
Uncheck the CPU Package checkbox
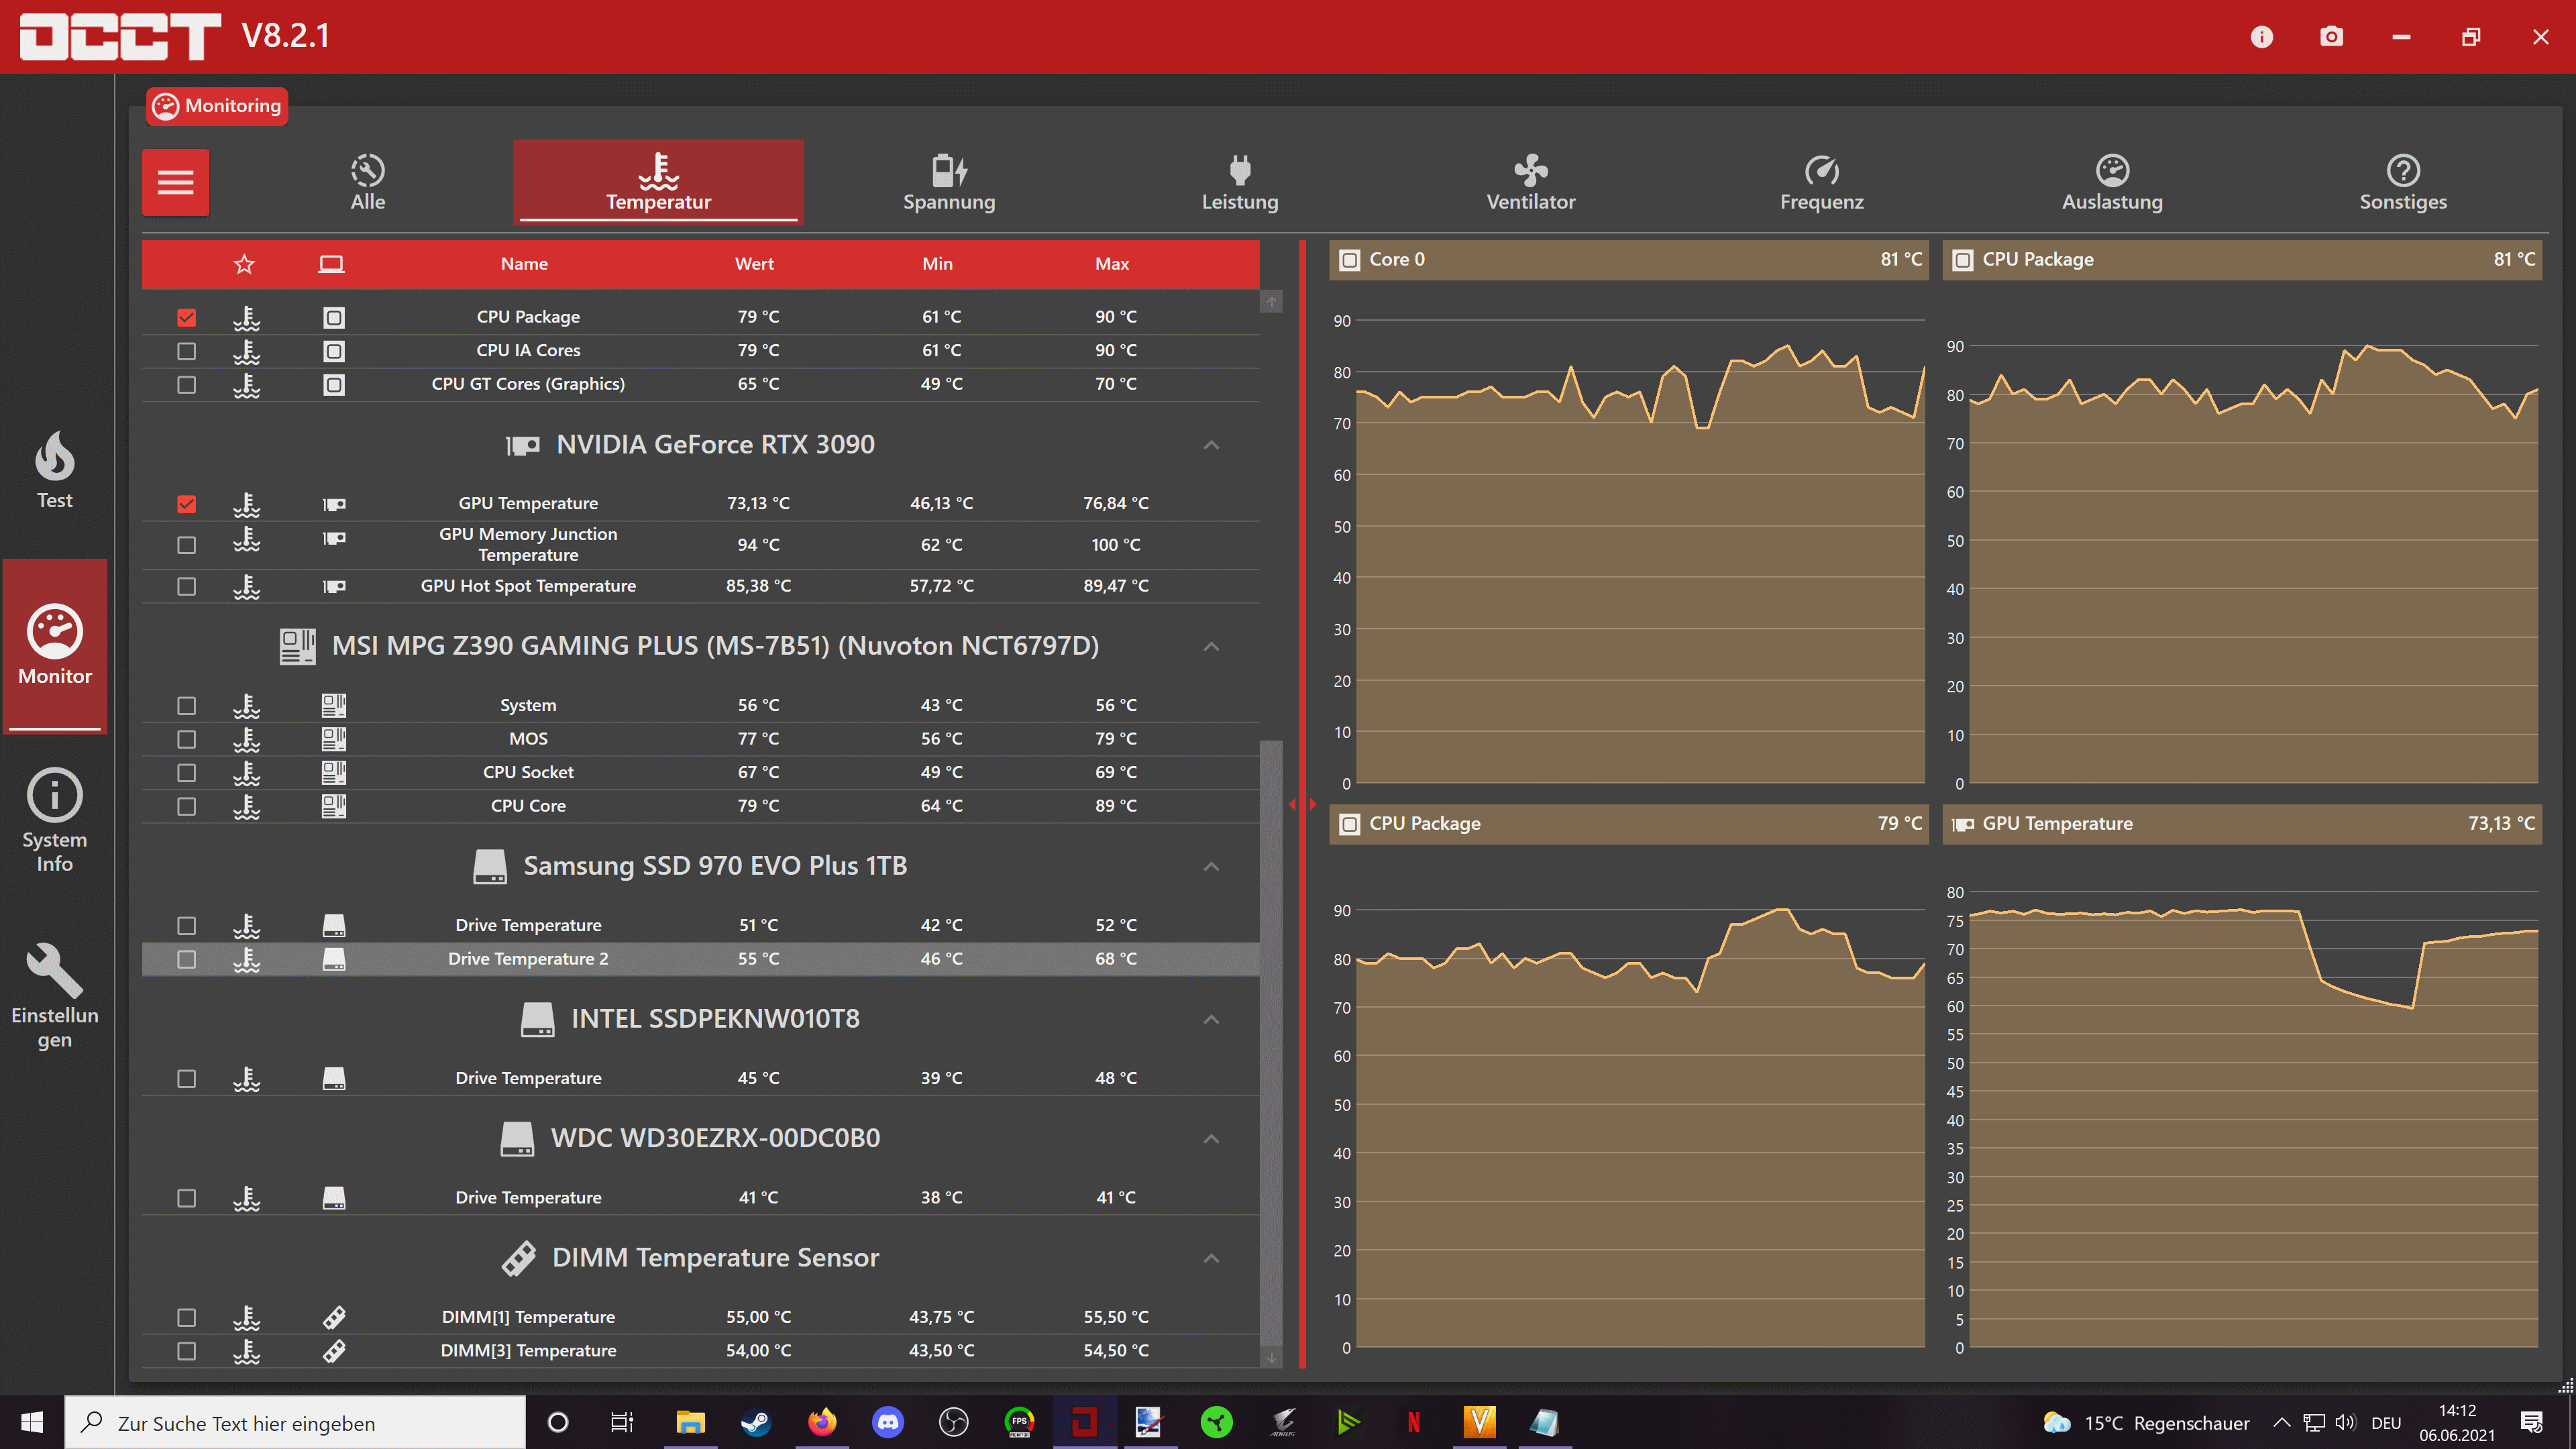click(x=186, y=317)
